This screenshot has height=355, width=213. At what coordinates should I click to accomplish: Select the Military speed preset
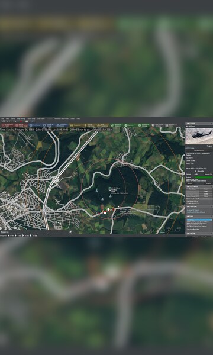click(206, 196)
